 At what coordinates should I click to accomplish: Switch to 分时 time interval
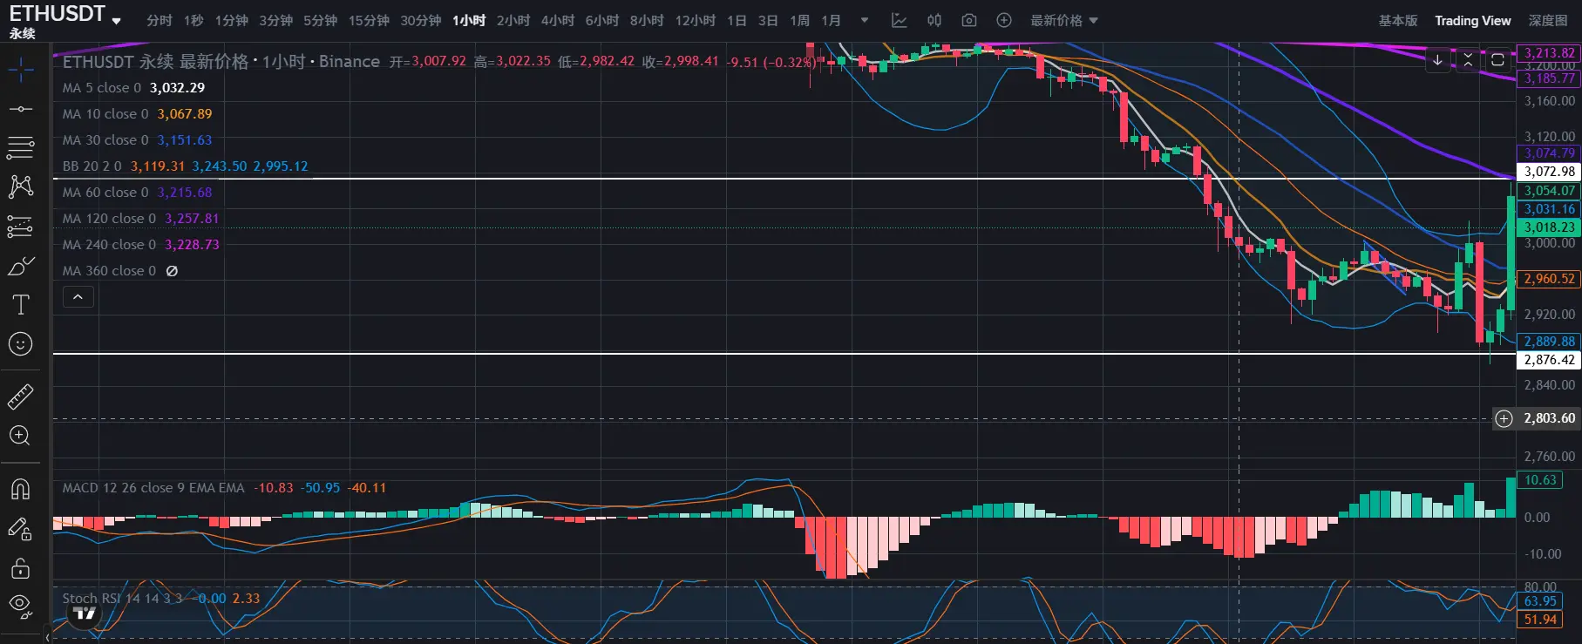point(160,20)
